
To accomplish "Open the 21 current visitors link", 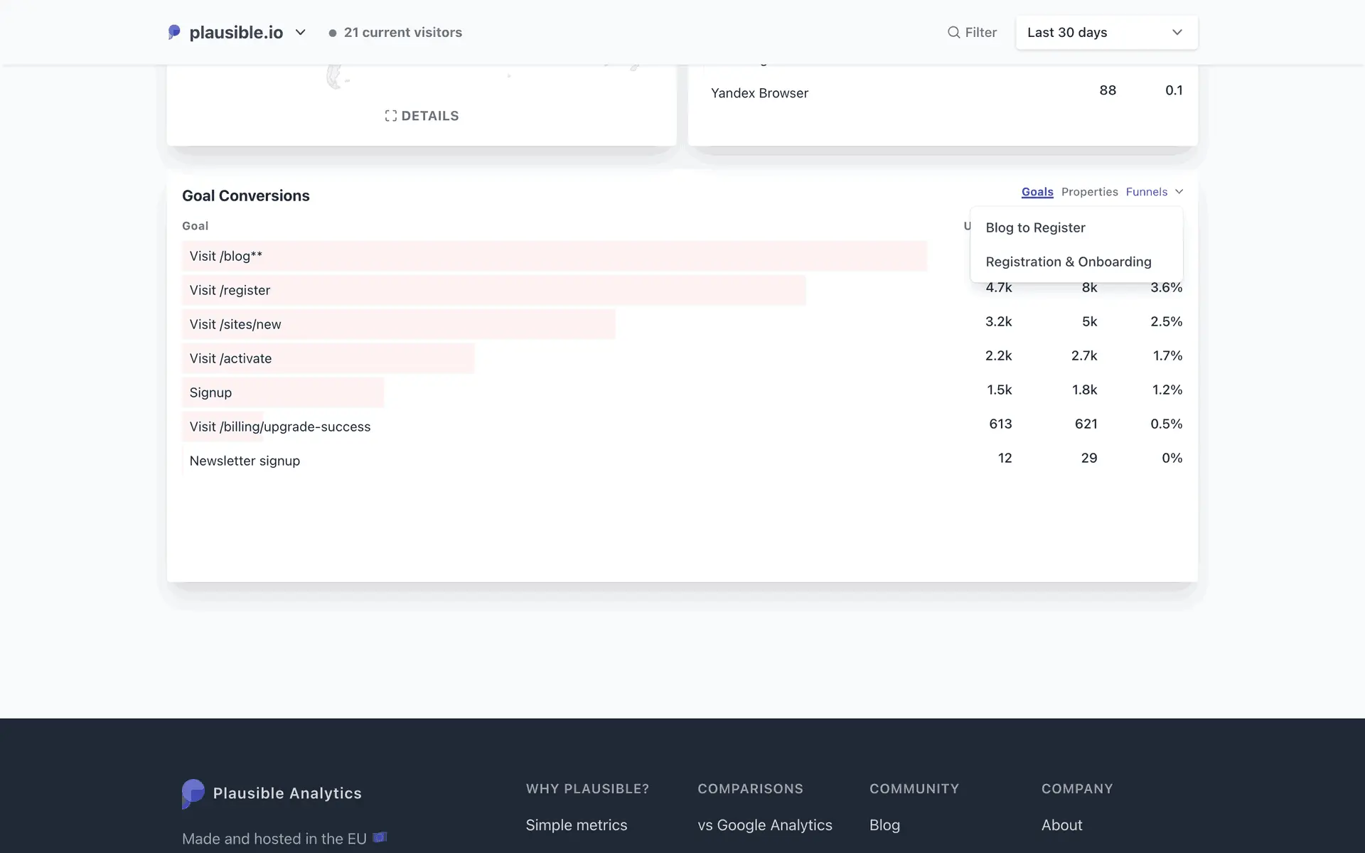I will [402, 33].
